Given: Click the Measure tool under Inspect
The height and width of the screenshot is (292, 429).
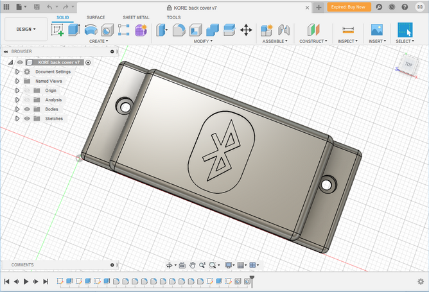Looking at the screenshot, I should [348, 30].
